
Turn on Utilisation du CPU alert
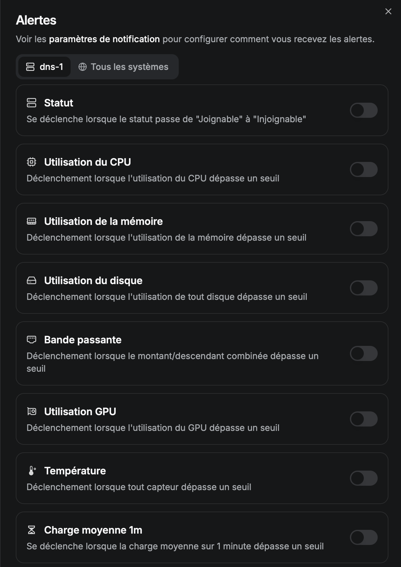pos(363,169)
